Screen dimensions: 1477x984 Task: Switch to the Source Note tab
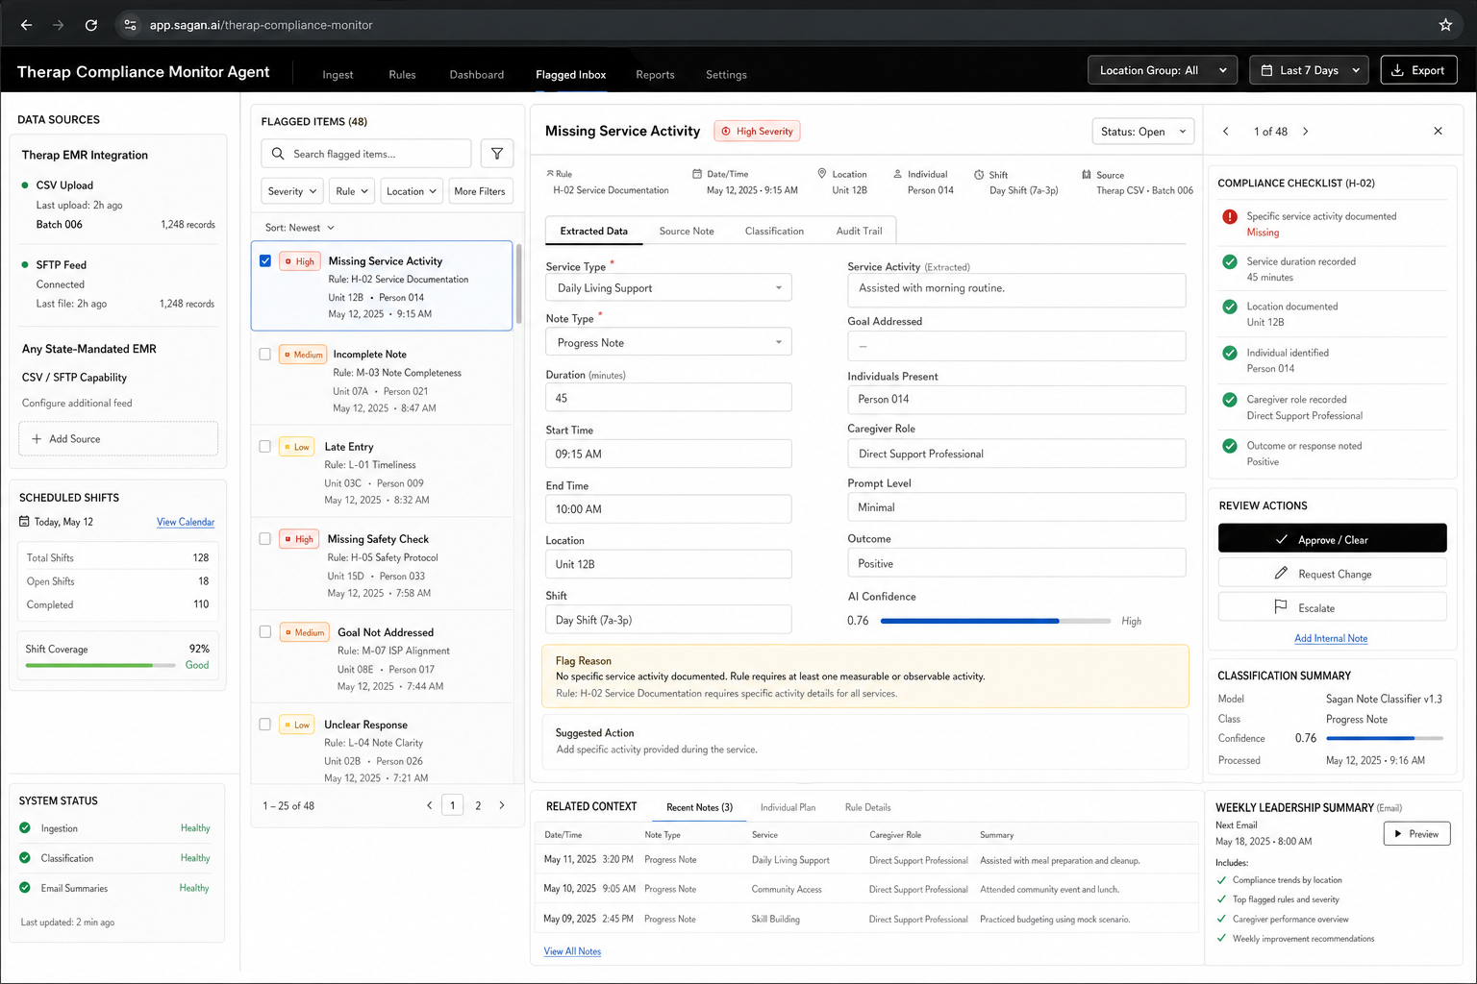(x=687, y=231)
